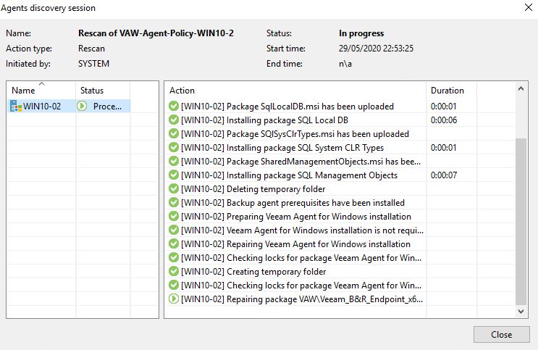538x350 pixels.
Task: Click check icon for Backup agent prerequisites installed
Action: (x=174, y=202)
